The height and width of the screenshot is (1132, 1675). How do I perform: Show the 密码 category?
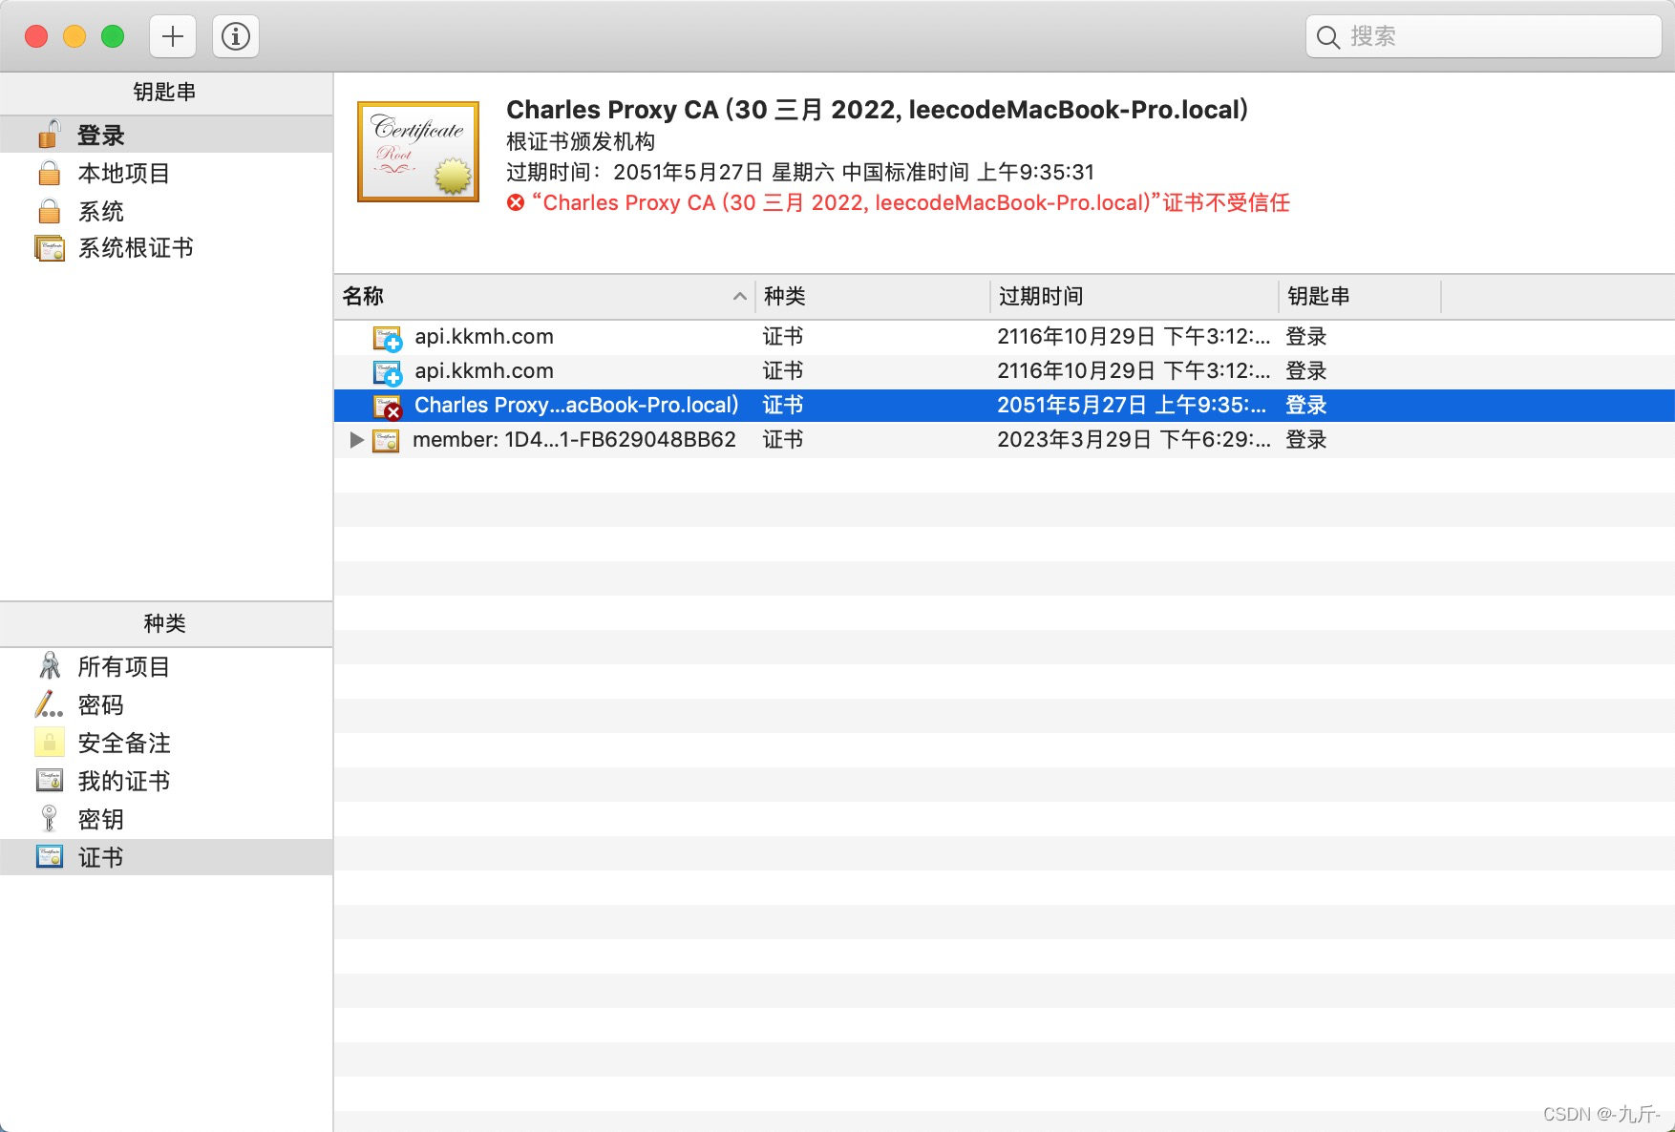click(x=166, y=704)
